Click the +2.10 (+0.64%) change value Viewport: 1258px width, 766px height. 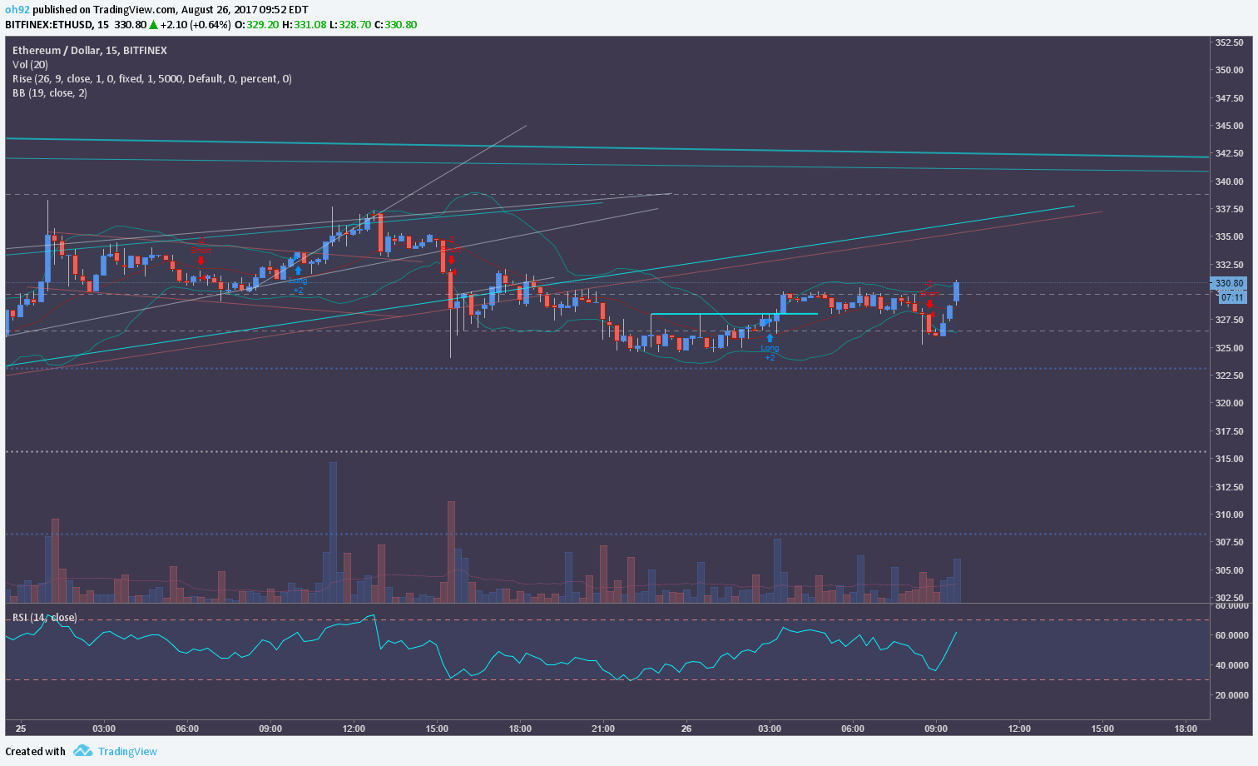click(x=196, y=24)
